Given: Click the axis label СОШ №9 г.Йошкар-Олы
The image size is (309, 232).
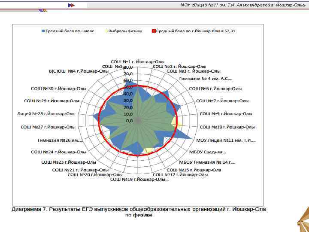Looking at the screenshot, I should click(x=226, y=114).
